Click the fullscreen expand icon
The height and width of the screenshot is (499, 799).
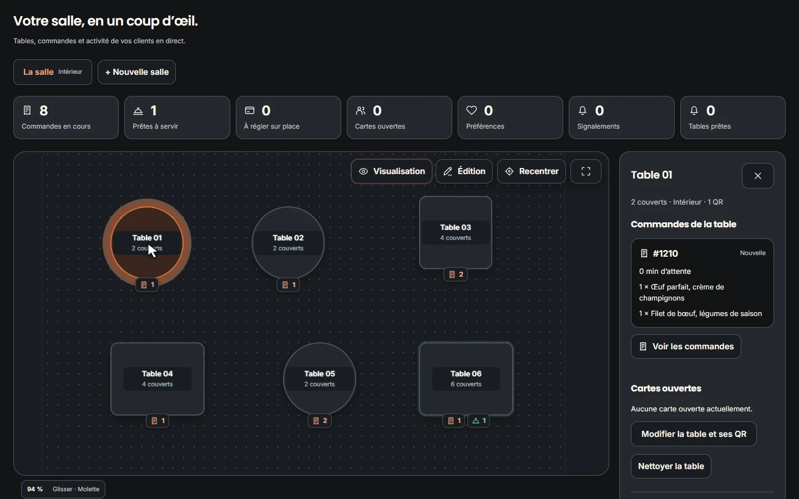pyautogui.click(x=586, y=172)
